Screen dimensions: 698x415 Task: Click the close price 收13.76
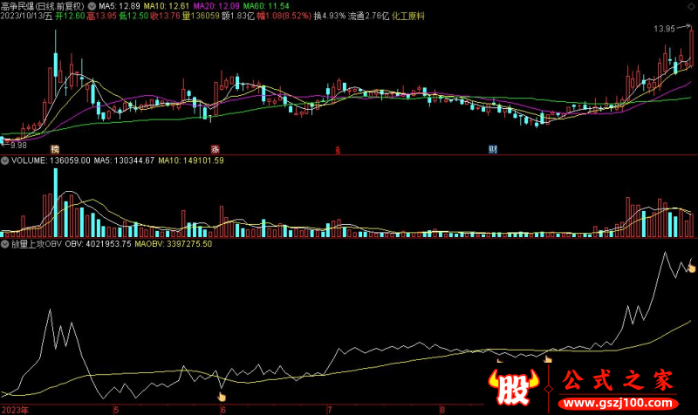(x=165, y=16)
